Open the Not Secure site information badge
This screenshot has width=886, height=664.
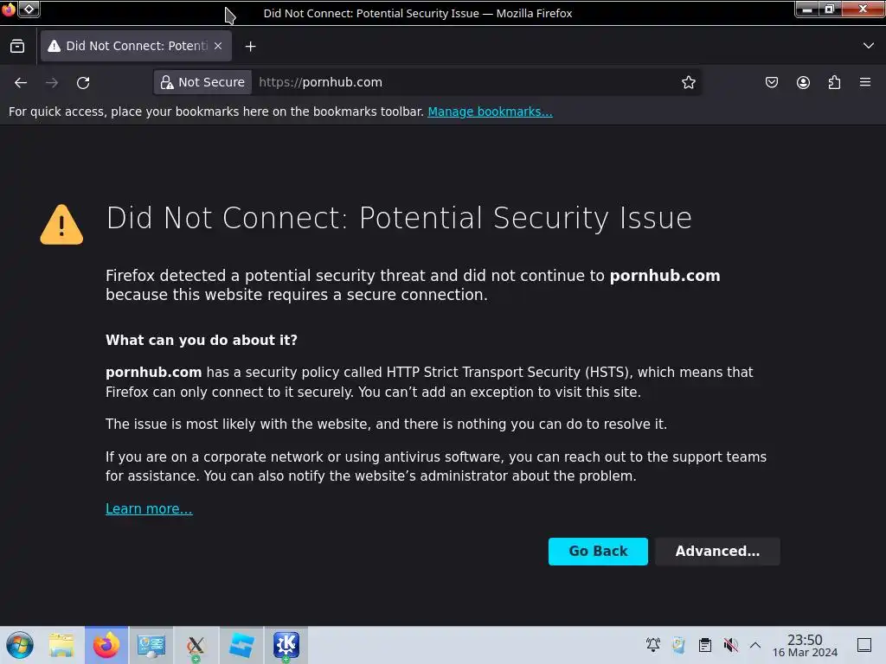(x=202, y=82)
